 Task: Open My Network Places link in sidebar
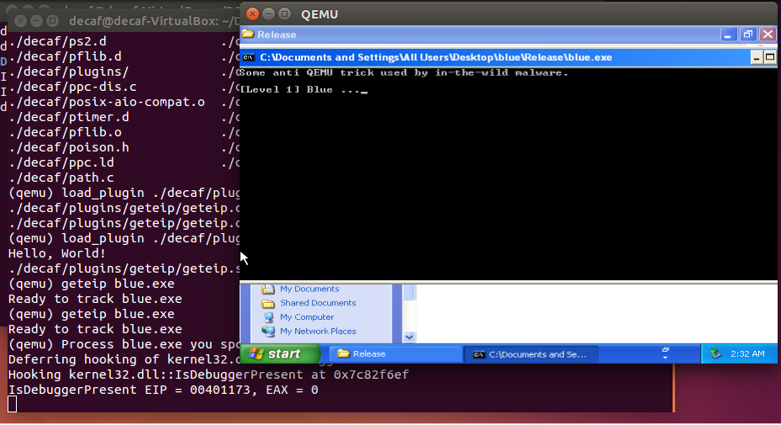tap(318, 331)
